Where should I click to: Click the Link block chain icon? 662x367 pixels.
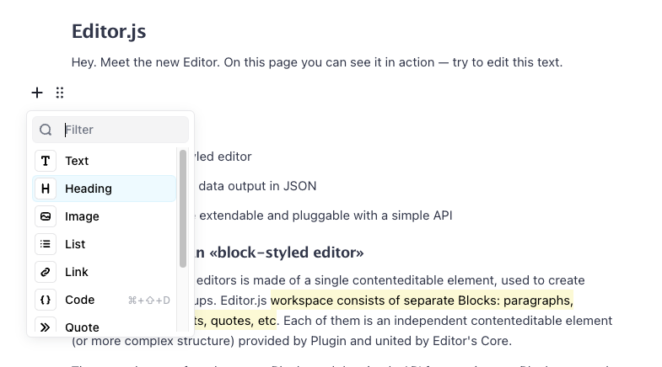pyautogui.click(x=46, y=272)
